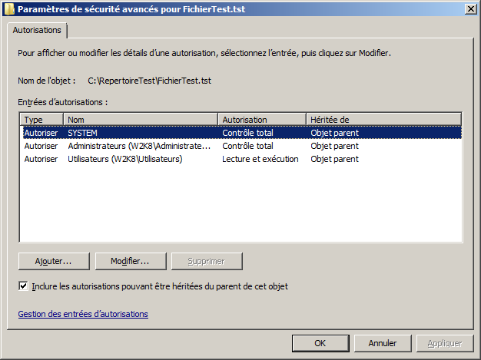Click the folder icon in the title bar

[x=8, y=8]
